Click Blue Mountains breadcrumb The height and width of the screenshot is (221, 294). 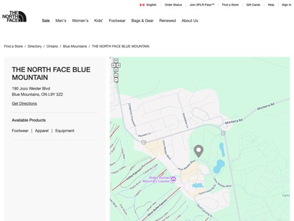(75, 47)
